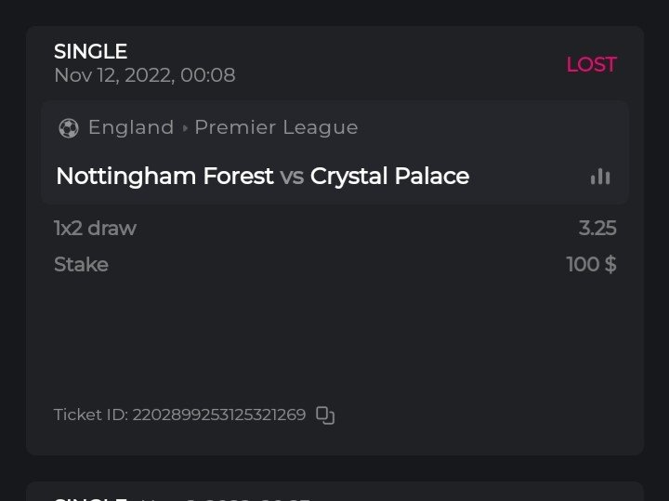Click the 100 $ stake amount

pos(591,265)
